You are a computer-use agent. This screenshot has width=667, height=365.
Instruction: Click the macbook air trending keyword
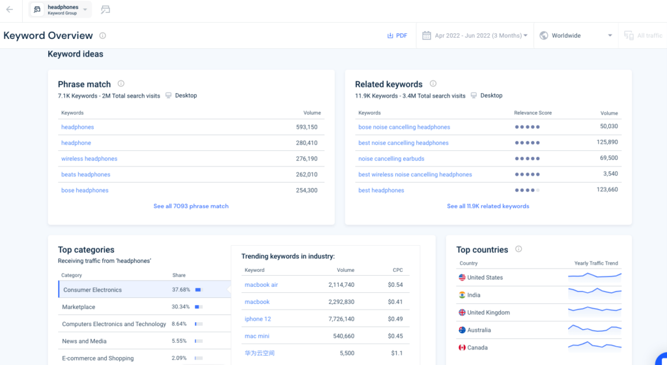pos(261,285)
